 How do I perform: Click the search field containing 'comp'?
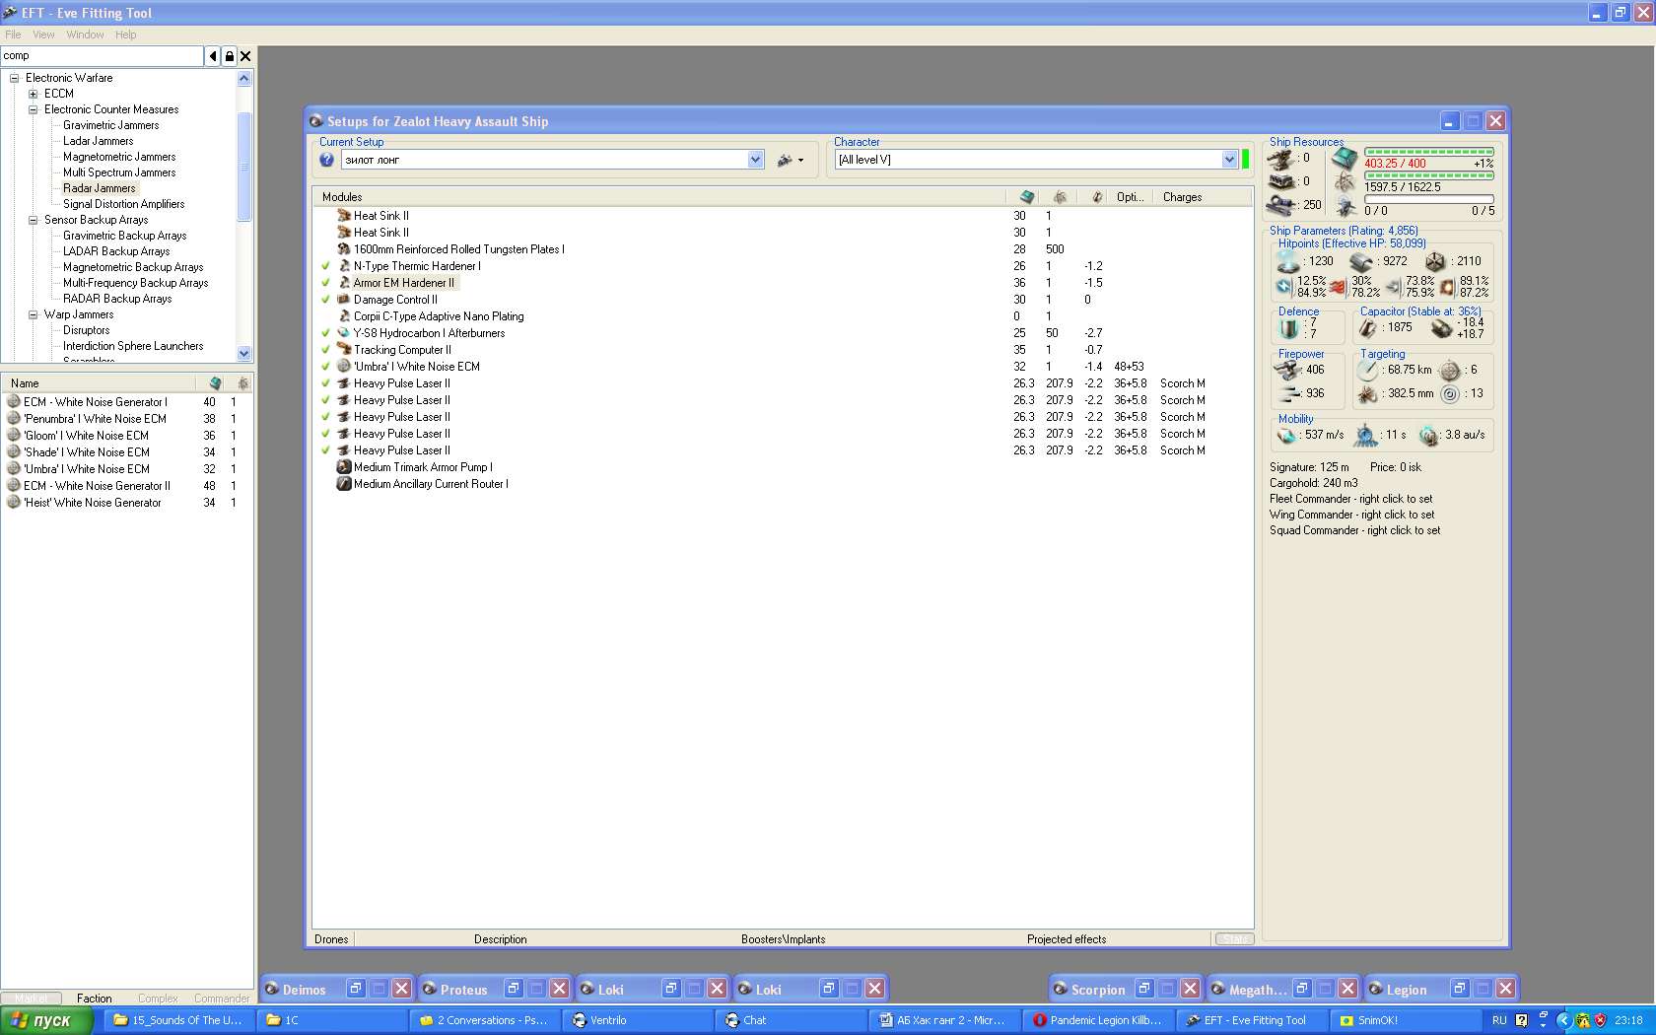(x=102, y=56)
